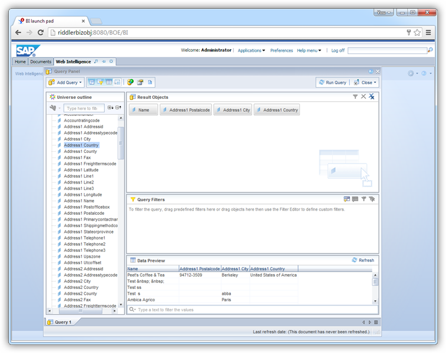The height and width of the screenshot is (353, 446).
Task: Select Address1 Latitude in the universe tree
Action: point(81,170)
